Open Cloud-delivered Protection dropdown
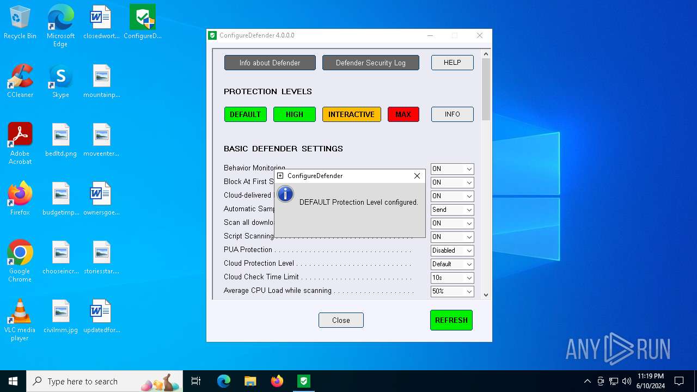This screenshot has height=392, width=697. click(x=452, y=196)
